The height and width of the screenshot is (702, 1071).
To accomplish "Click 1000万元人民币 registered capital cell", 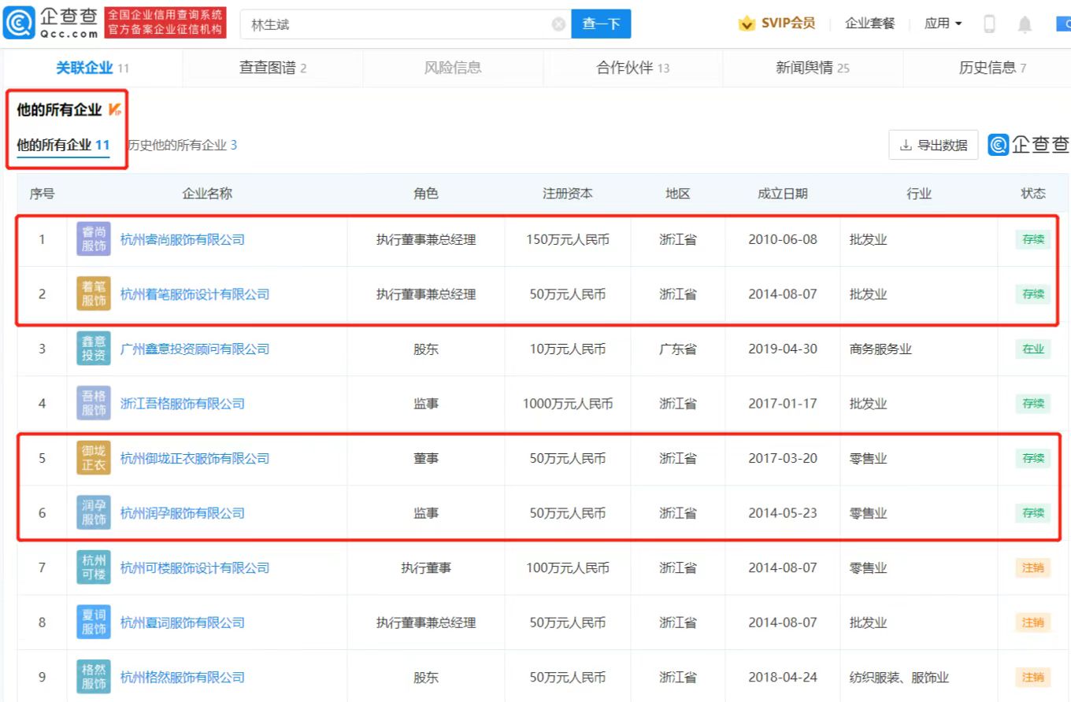I will 568,403.
